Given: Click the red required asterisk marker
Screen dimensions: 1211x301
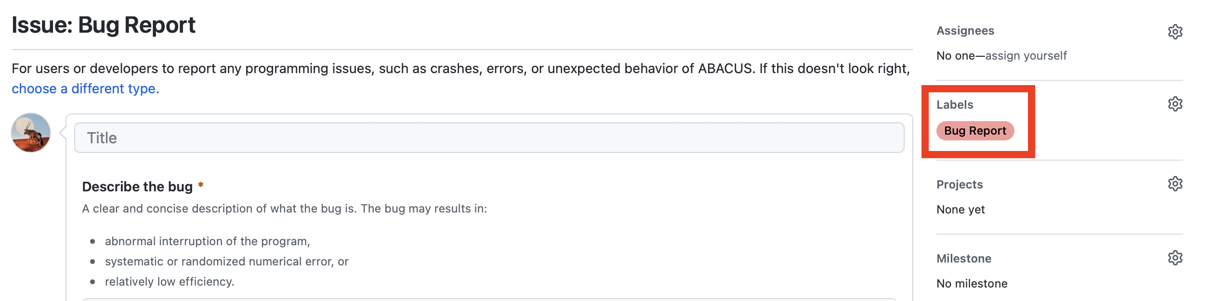Looking at the screenshot, I should click(201, 185).
